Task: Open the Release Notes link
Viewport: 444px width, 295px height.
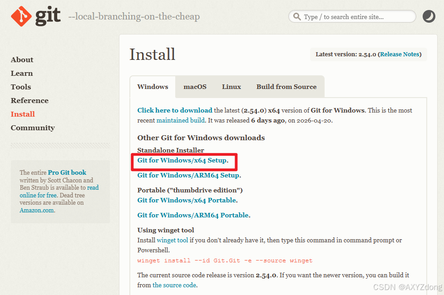Action: pos(400,54)
